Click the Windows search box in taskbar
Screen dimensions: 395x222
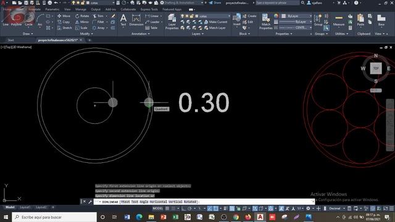pyautogui.click(x=54, y=217)
